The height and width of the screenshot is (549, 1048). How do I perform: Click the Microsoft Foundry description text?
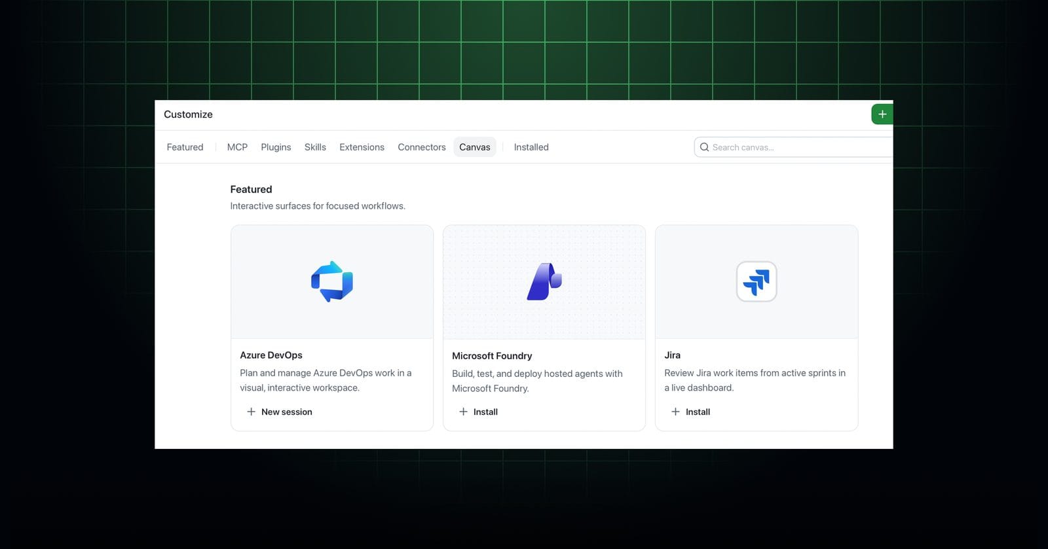(537, 381)
